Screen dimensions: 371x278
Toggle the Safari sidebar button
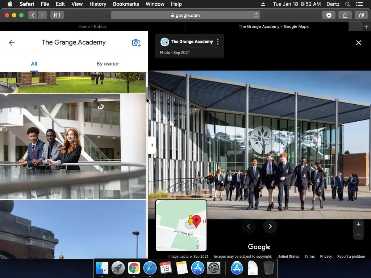(57, 15)
